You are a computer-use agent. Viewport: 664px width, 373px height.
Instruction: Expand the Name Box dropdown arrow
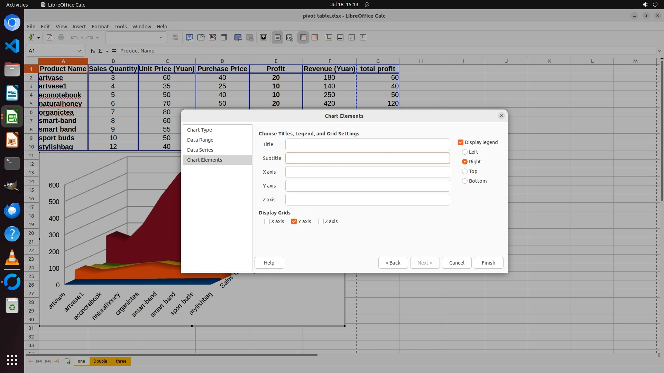[79, 51]
